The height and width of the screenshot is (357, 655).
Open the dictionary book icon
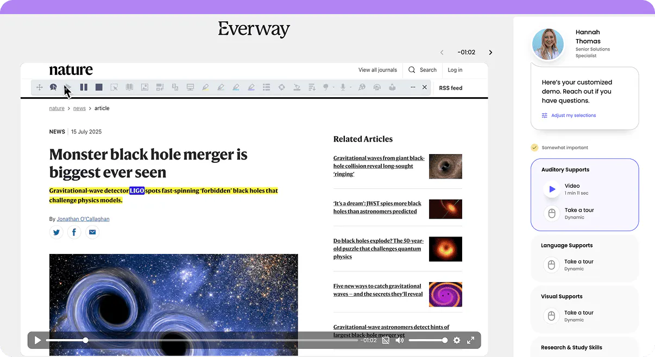click(129, 87)
